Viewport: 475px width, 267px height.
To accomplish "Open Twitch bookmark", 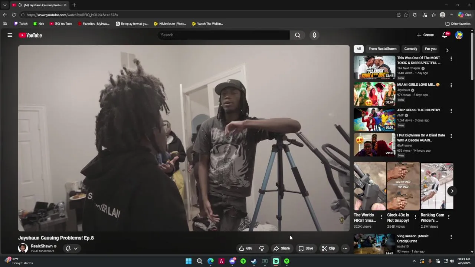I will tap(21, 24).
